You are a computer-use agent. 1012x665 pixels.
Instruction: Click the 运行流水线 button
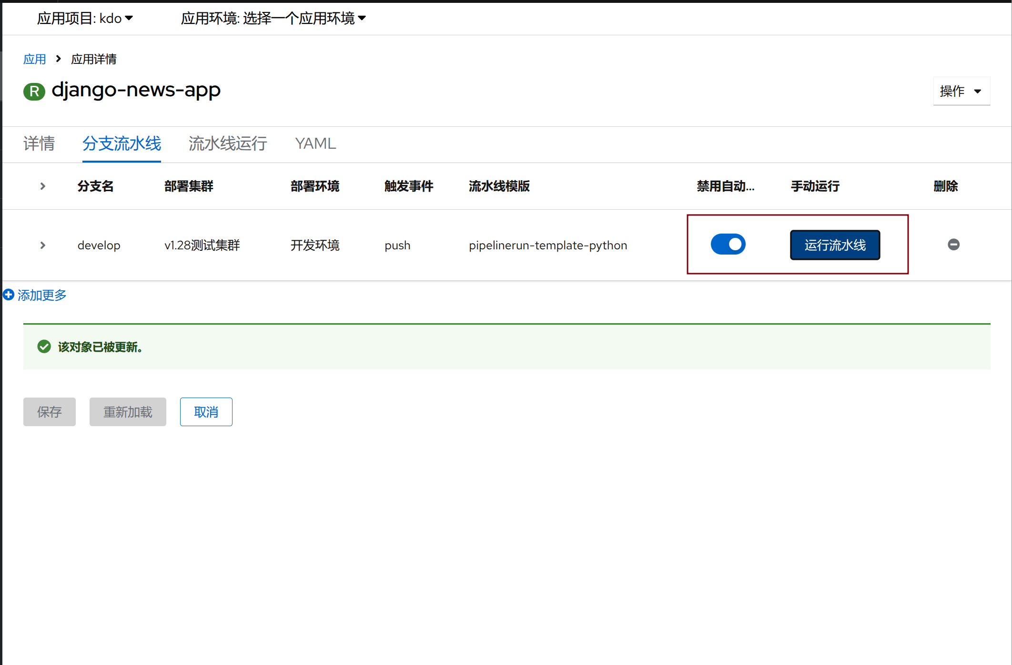point(835,245)
